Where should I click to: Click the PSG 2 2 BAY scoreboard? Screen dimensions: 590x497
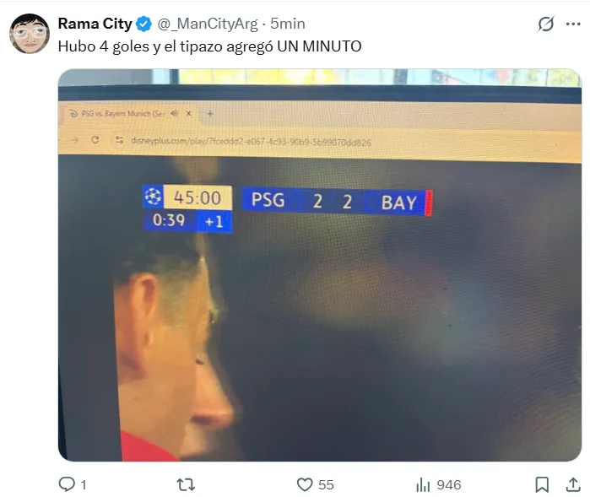pyautogui.click(x=337, y=202)
